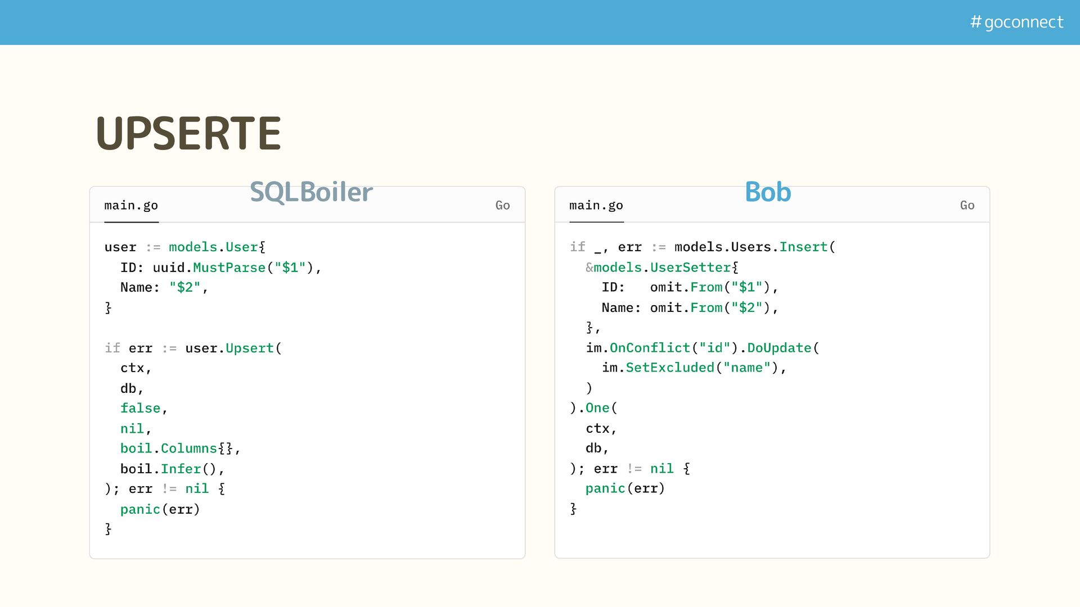Click the Upsert method call in code
1080x607 pixels.
point(249,348)
